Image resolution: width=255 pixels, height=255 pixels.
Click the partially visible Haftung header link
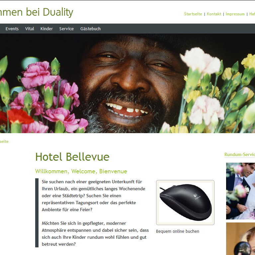(252, 14)
